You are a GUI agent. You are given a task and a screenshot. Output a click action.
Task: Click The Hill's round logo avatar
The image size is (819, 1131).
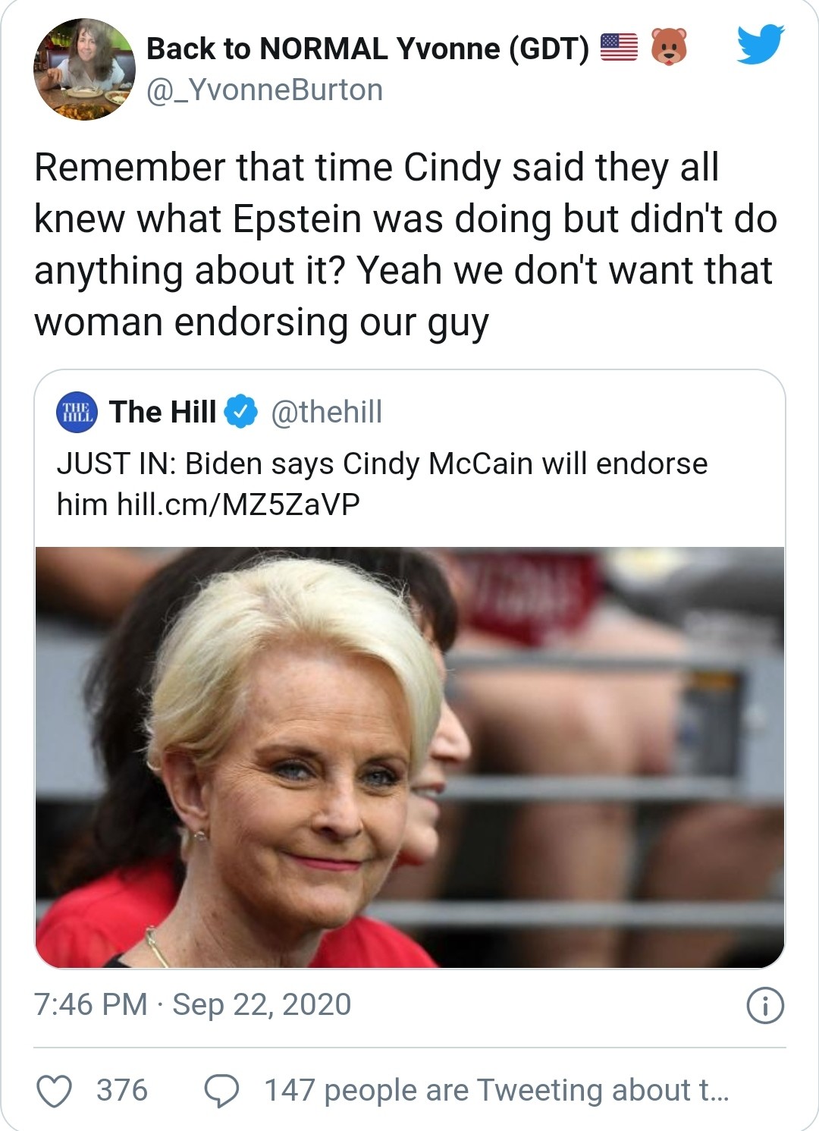[77, 413]
